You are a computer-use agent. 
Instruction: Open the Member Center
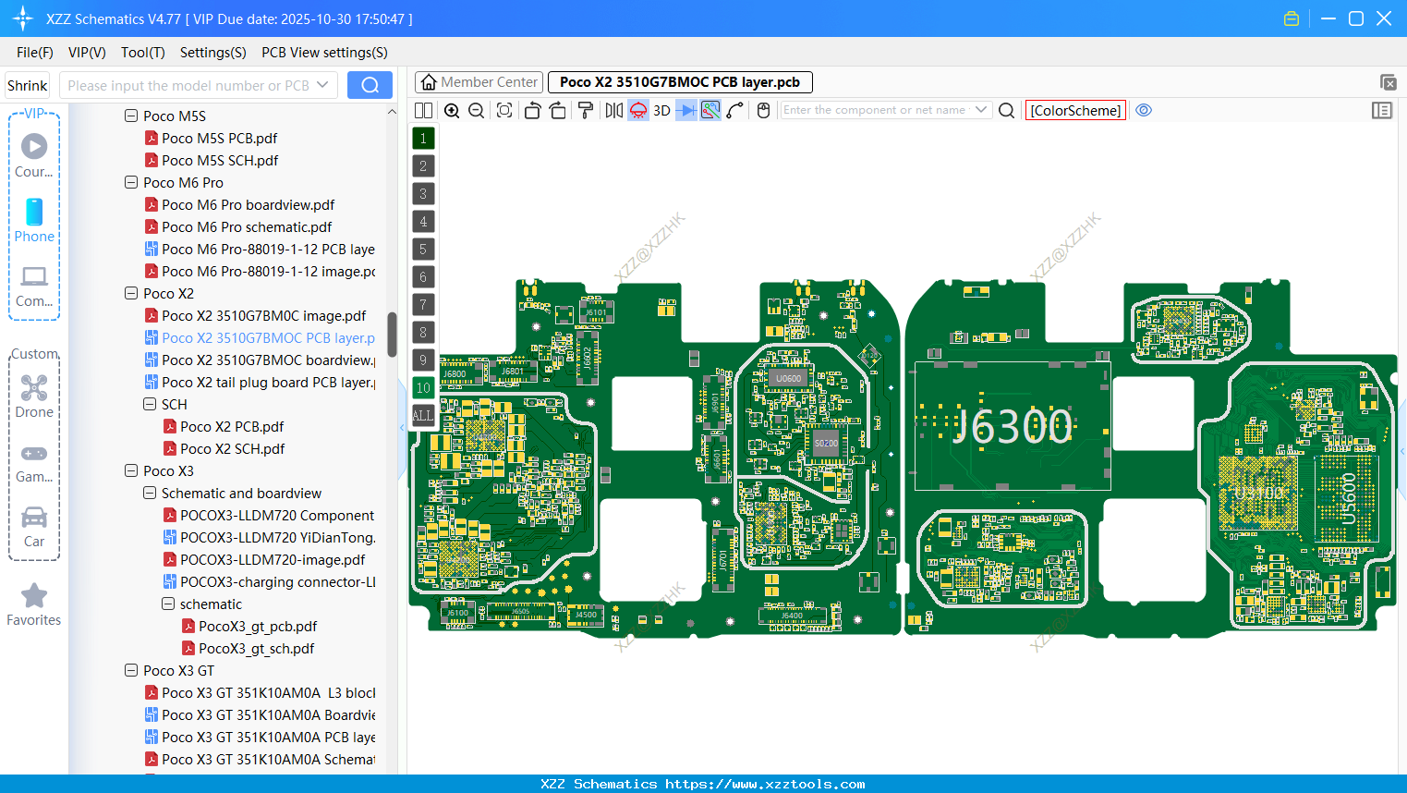(x=479, y=81)
